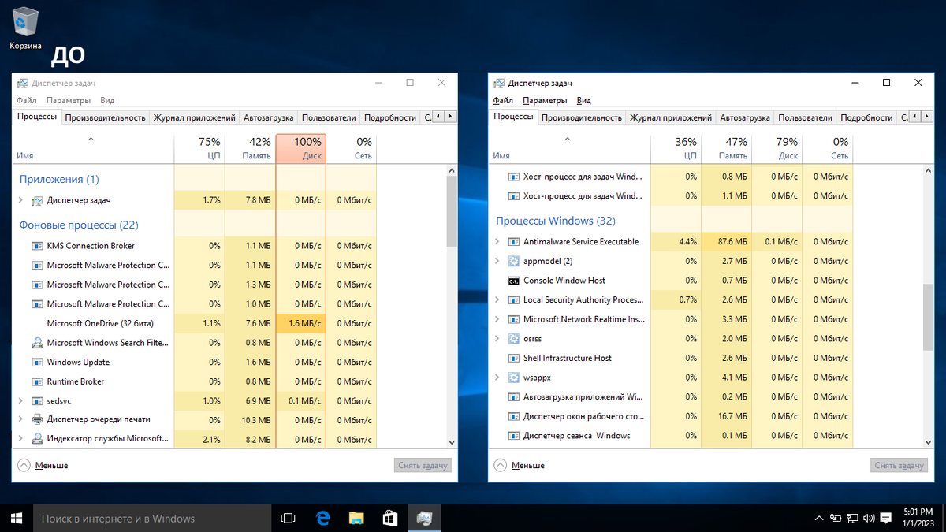The height and width of the screenshot is (532, 946).
Task: Click the Shell Infrastructure Host icon
Action: [514, 358]
